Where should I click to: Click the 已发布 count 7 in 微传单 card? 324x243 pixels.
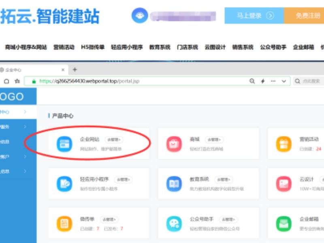click(122, 228)
